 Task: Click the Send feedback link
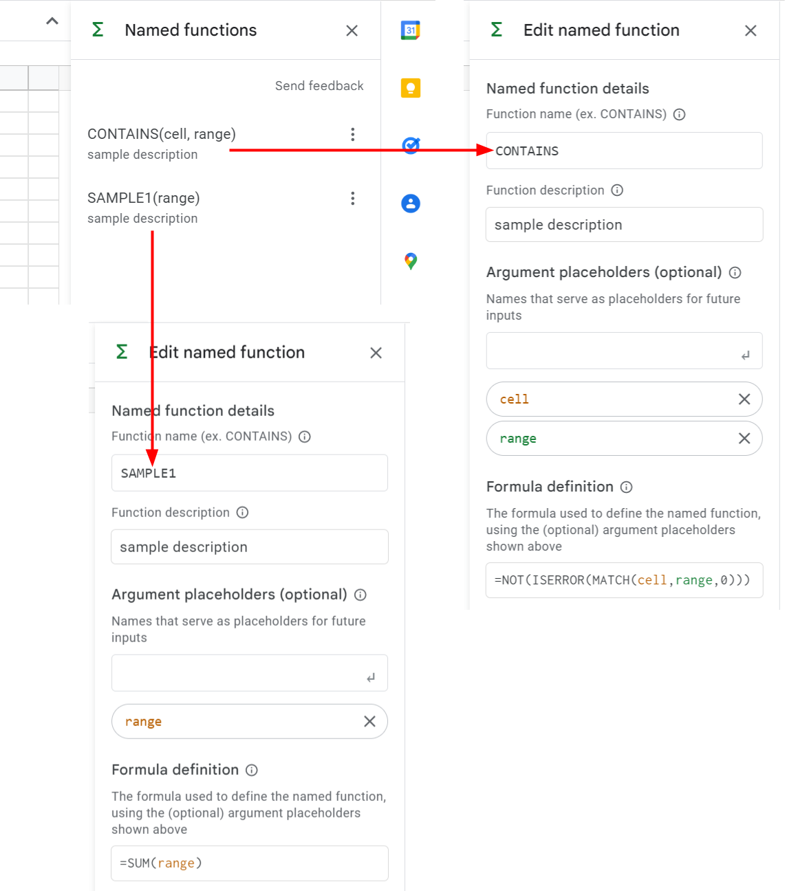point(319,86)
